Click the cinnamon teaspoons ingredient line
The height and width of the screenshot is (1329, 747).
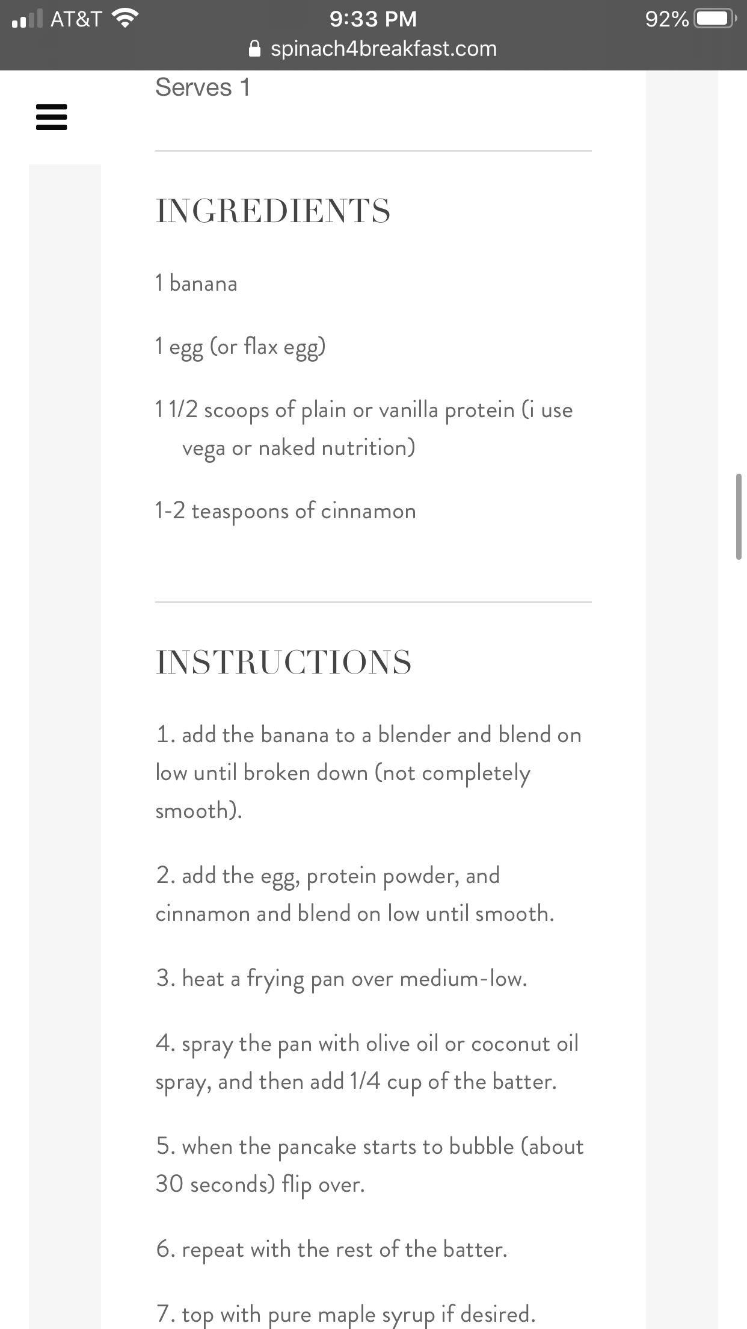pyautogui.click(x=286, y=512)
